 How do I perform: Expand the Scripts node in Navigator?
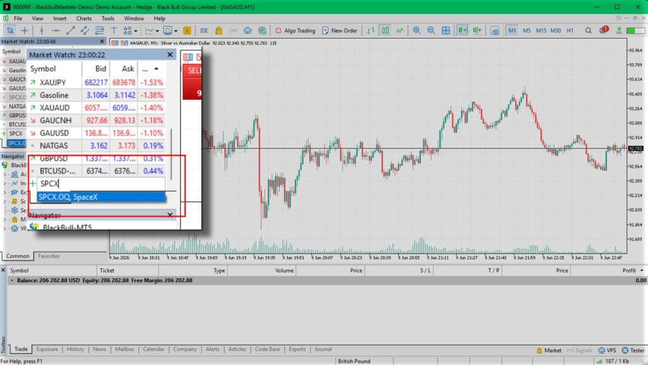tap(4, 202)
